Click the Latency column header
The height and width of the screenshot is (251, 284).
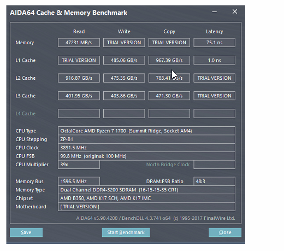tap(214, 32)
